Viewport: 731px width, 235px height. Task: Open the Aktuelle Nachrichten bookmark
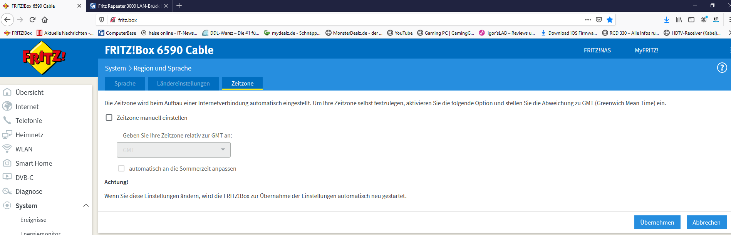tap(65, 33)
